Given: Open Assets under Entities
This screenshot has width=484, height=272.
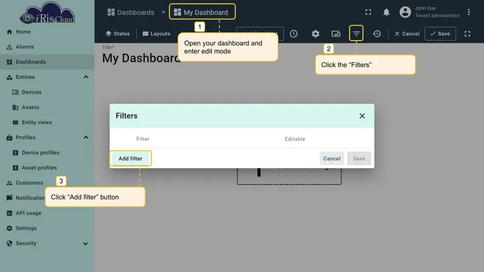Looking at the screenshot, I should pyautogui.click(x=47, y=108).
